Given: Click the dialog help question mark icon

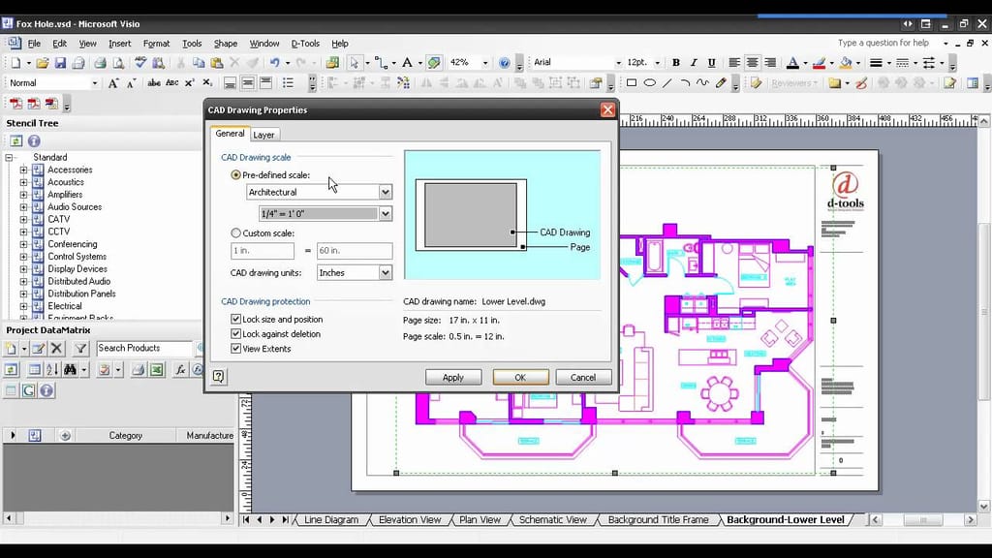Looking at the screenshot, I should [217, 377].
